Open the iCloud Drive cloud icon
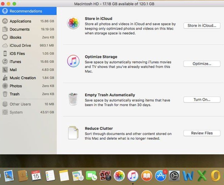The image size is (224, 185). (x=5, y=46)
